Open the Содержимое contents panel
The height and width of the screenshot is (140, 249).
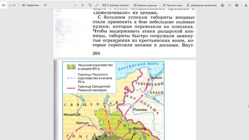(x=30, y=5)
